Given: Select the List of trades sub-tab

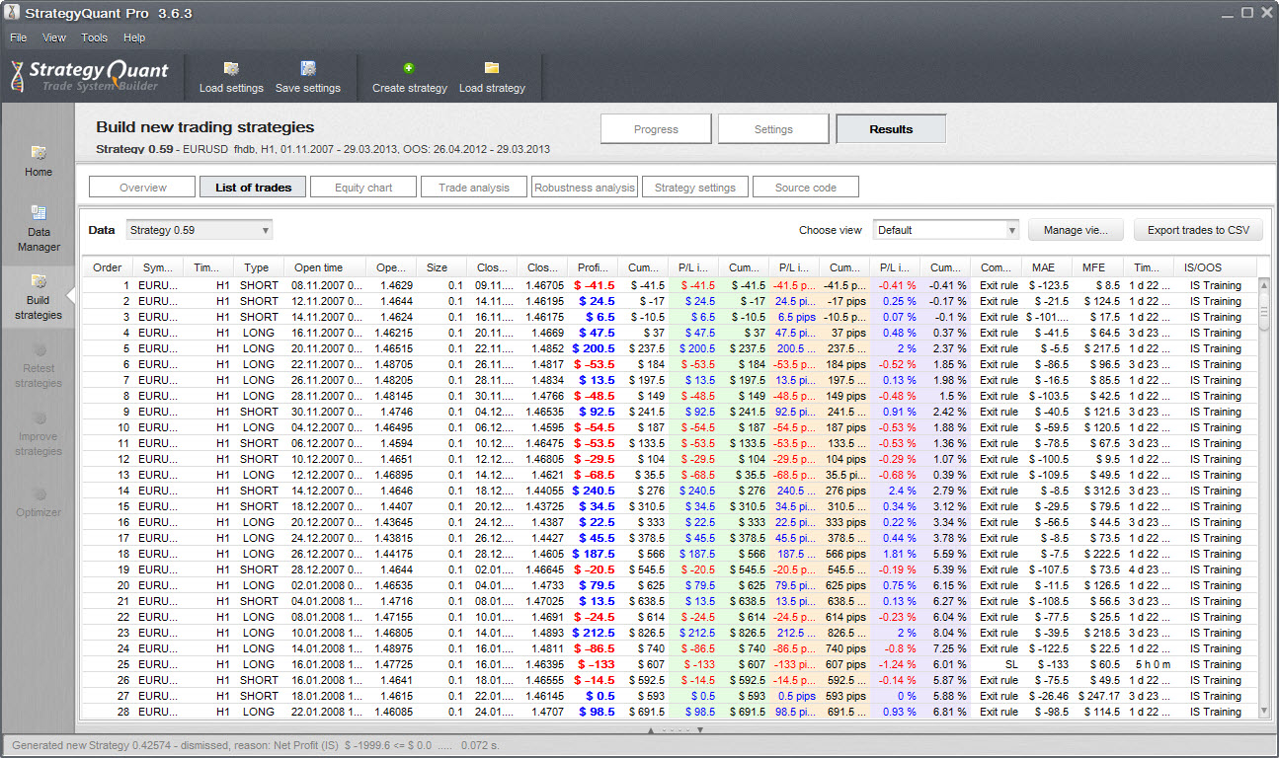Looking at the screenshot, I should [253, 187].
